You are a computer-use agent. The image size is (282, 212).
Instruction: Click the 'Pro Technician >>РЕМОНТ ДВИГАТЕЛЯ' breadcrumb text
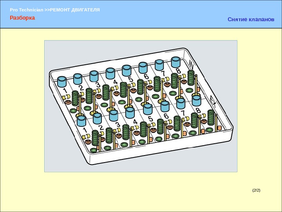[55, 10]
